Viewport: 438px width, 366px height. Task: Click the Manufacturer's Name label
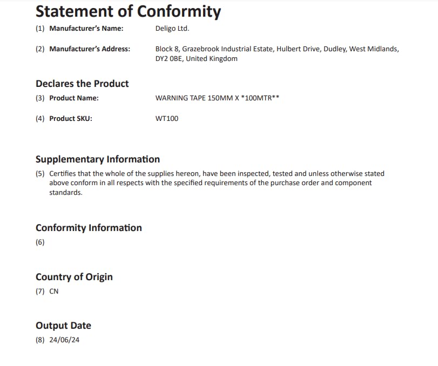coord(86,29)
